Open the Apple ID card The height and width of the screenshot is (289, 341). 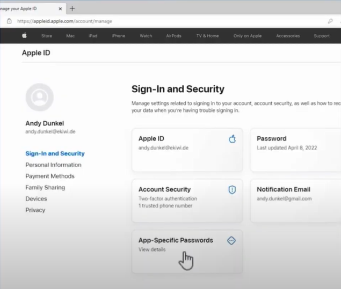pyautogui.click(x=187, y=150)
